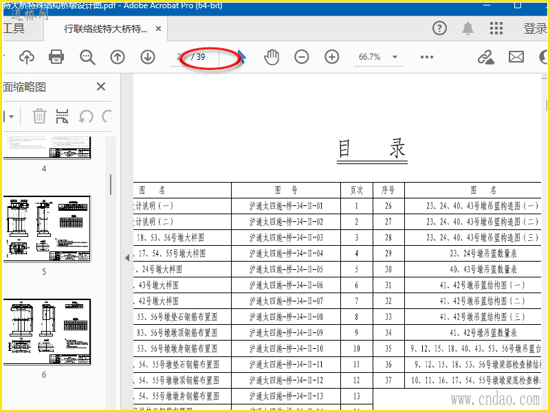Click sequence number 37 cell

coord(388,380)
